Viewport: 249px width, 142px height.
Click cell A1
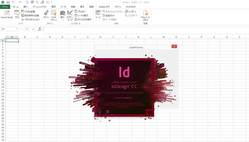[12, 40]
